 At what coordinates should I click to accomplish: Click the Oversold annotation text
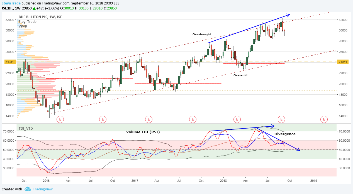click(x=240, y=75)
